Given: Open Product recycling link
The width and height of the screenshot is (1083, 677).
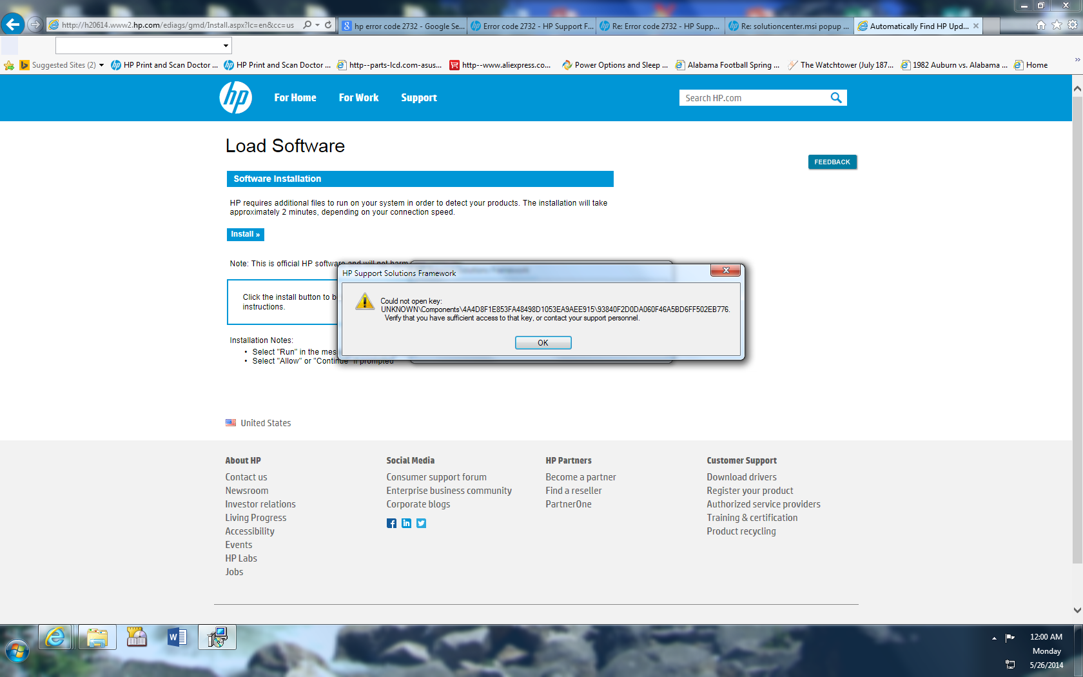Looking at the screenshot, I should click(741, 531).
